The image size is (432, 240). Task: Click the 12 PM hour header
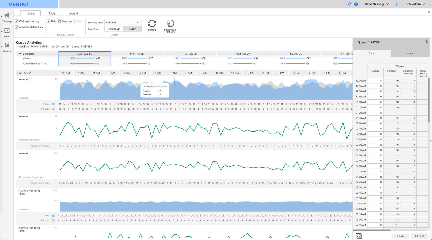point(250,73)
